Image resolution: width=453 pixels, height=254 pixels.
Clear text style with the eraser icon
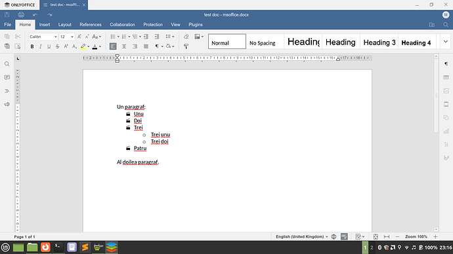point(186,37)
